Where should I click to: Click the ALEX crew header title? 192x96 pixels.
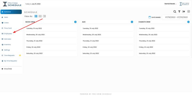tap(84, 22)
